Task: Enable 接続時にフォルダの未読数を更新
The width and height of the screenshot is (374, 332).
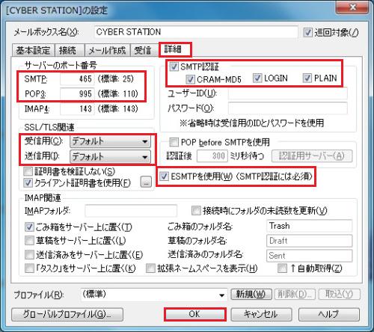Action: pos(196,211)
